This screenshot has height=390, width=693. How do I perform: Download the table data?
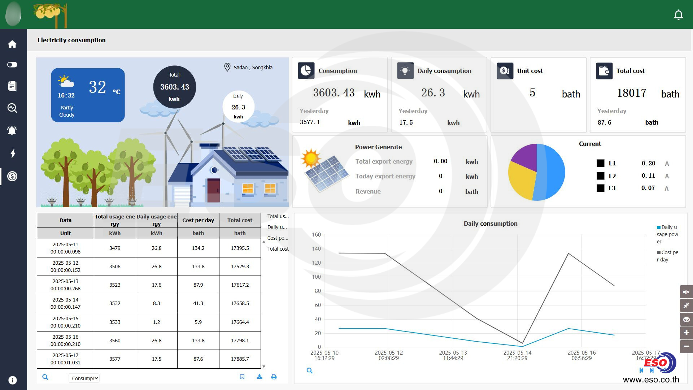[260, 377]
